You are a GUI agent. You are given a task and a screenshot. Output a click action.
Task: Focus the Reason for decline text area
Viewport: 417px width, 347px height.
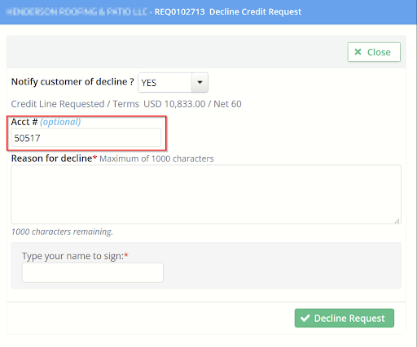(x=206, y=194)
